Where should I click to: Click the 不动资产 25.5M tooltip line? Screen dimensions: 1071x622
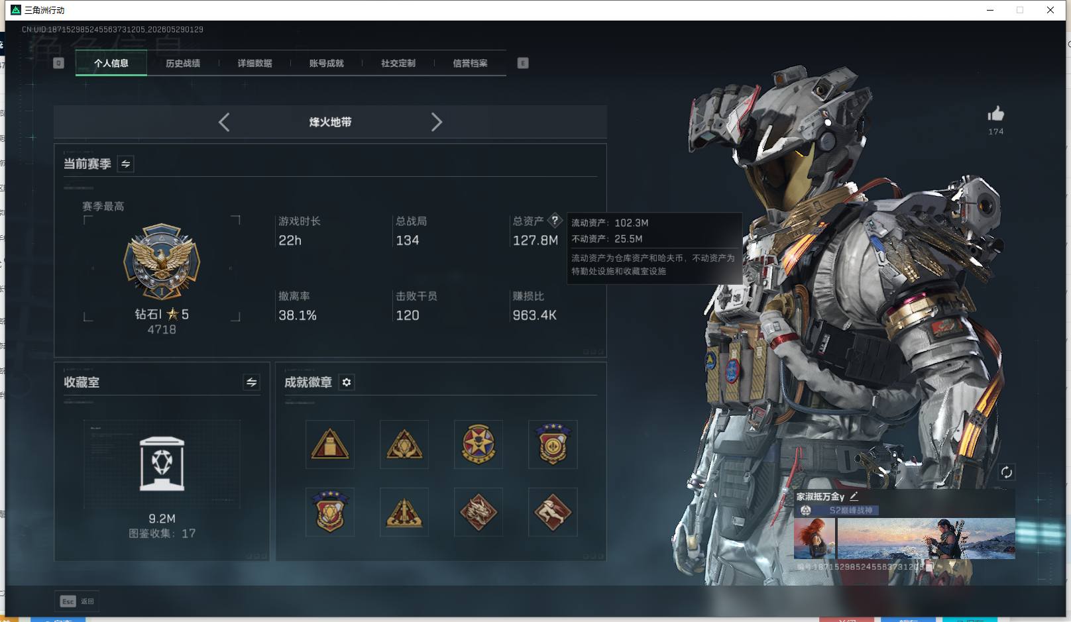coord(607,239)
